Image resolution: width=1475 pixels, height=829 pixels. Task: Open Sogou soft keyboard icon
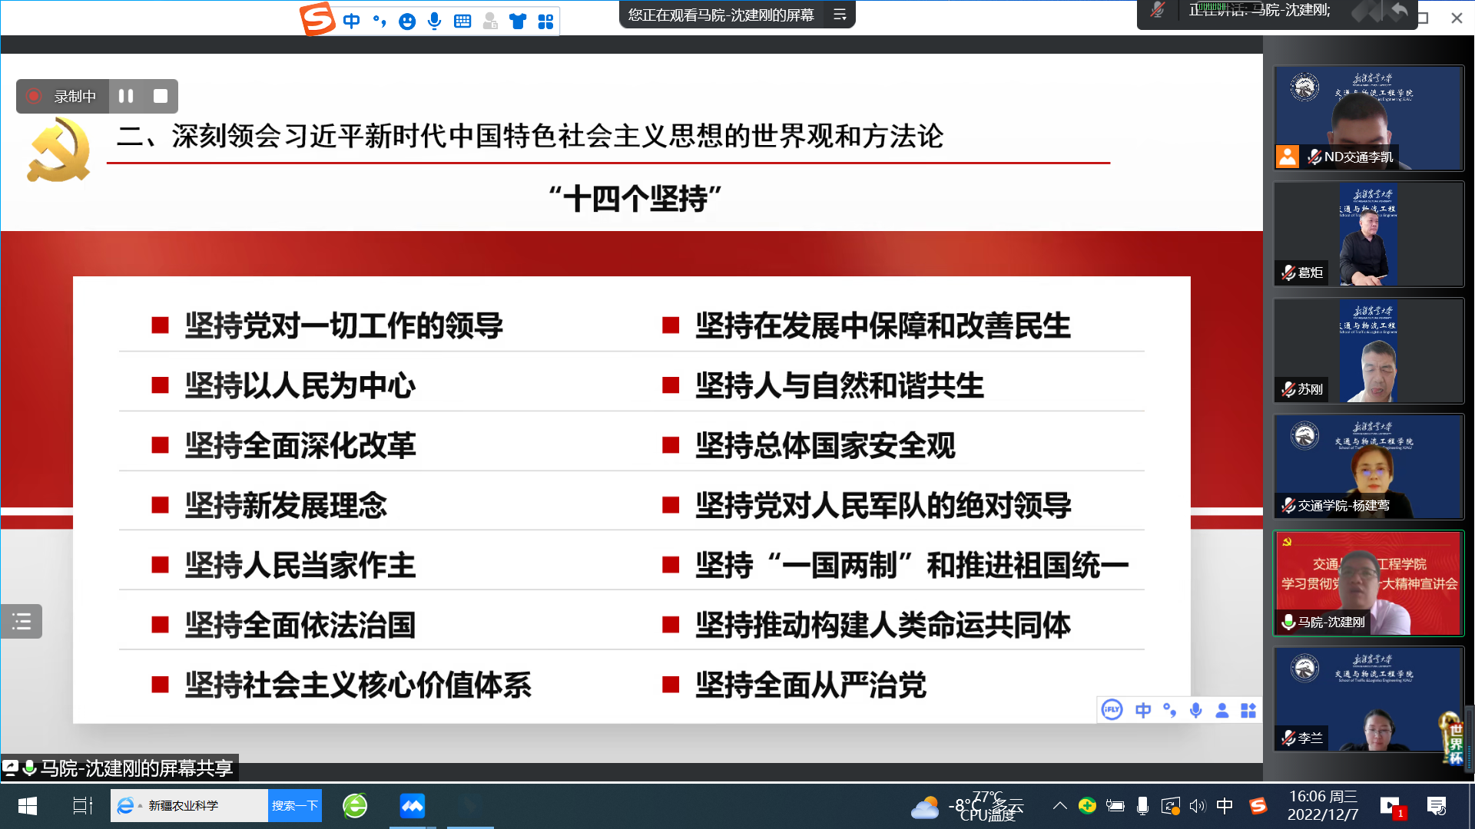[x=462, y=21]
